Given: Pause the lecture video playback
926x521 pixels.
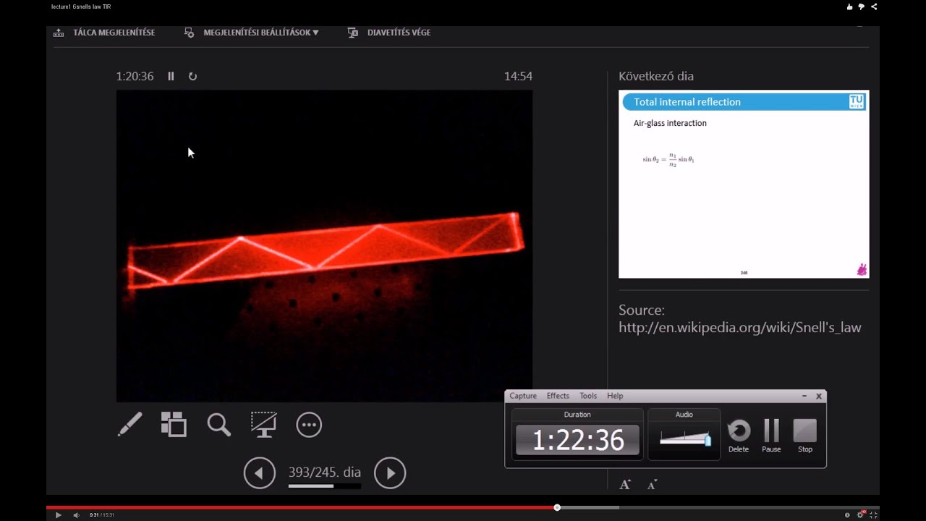Looking at the screenshot, I should pyautogui.click(x=171, y=76).
